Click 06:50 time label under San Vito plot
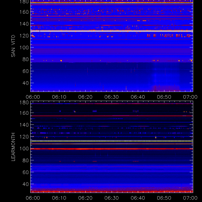This screenshot has width=202, height=202. pyautogui.click(x=164, y=97)
